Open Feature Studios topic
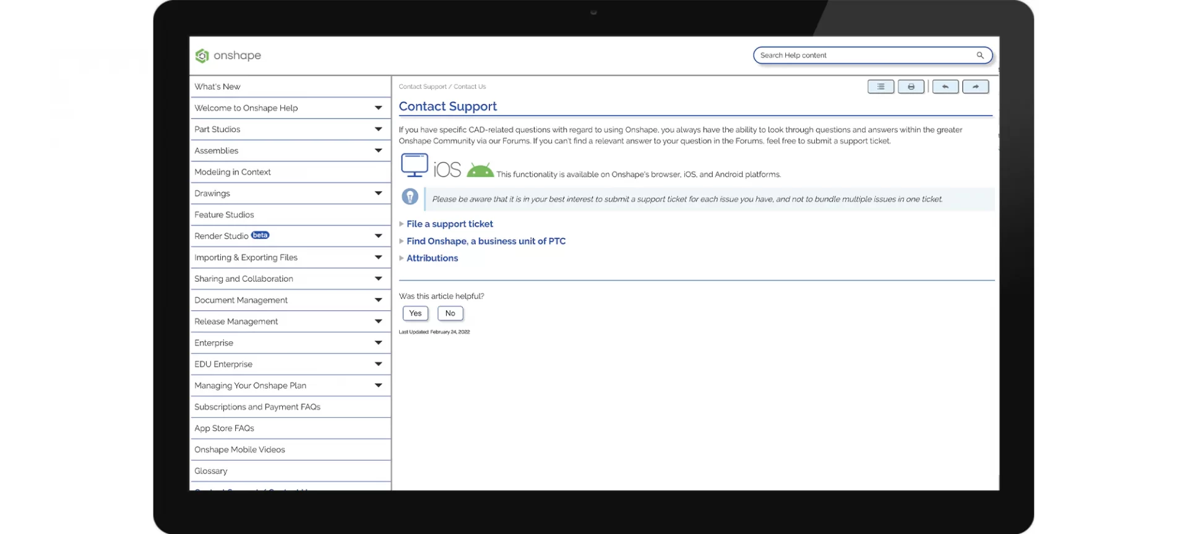Image resolution: width=1188 pixels, height=534 pixels. coord(224,214)
